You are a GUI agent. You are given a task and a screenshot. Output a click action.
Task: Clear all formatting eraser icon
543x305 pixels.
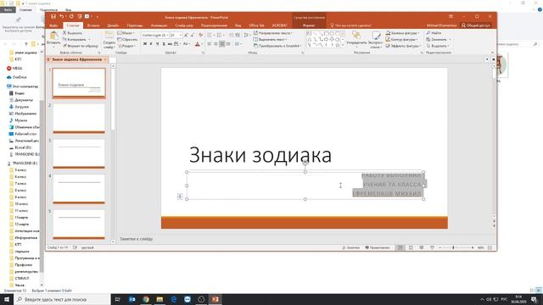click(x=200, y=36)
